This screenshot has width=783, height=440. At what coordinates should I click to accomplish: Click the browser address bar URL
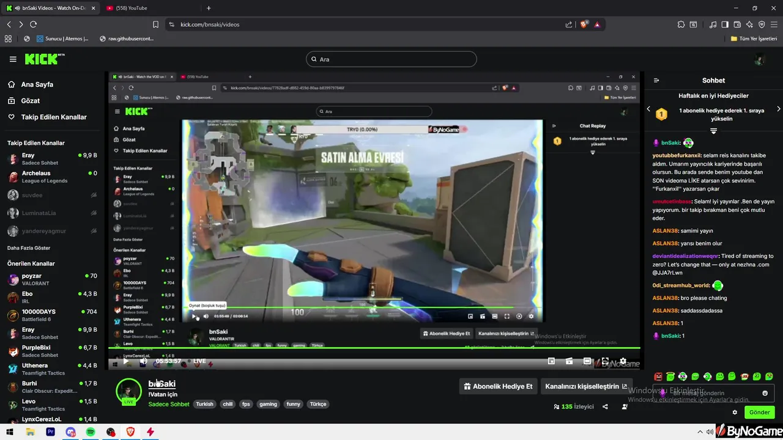tap(210, 24)
